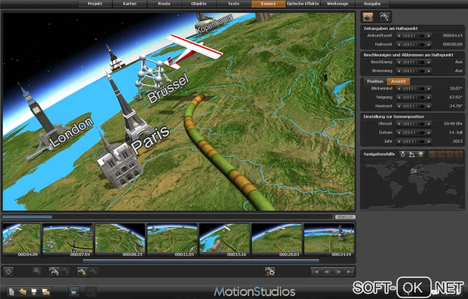The image size is (468, 299).
Task: Decrease Ankunftszeit with left arrow
Action: (x=398, y=36)
